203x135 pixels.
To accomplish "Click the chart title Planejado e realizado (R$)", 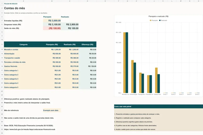I will pyautogui.click(x=158, y=16).
